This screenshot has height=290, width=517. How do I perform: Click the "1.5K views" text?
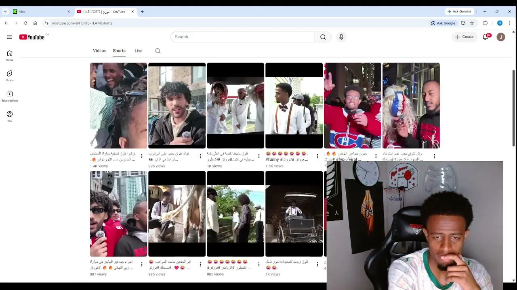coord(275,166)
